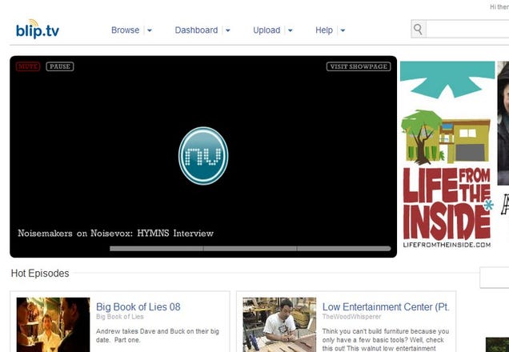The height and width of the screenshot is (352, 509).
Task: Click into the search input field
Action: (467, 29)
